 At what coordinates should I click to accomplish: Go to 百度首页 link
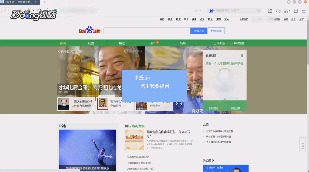pos(244,19)
